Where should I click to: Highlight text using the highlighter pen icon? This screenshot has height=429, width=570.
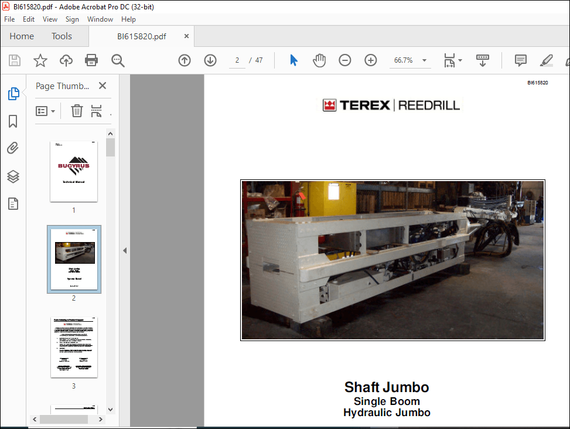click(x=546, y=60)
